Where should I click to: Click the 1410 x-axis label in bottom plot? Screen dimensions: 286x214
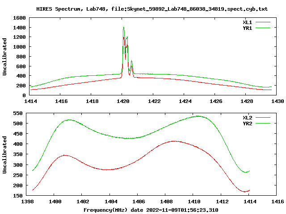(x=194, y=202)
